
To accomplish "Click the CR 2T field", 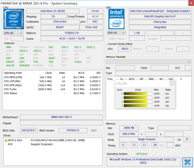I will (x=187, y=139).
